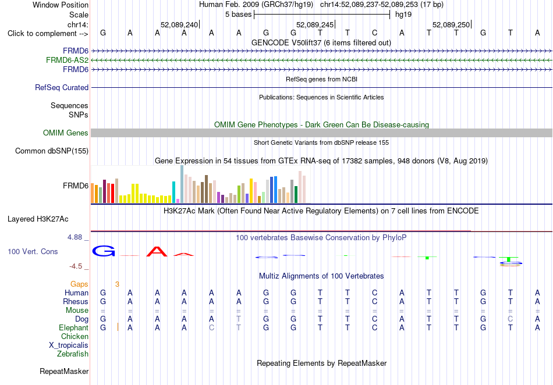Click the '100 Vert. Cons' track label
This screenshot has width=553, height=385.
point(33,251)
